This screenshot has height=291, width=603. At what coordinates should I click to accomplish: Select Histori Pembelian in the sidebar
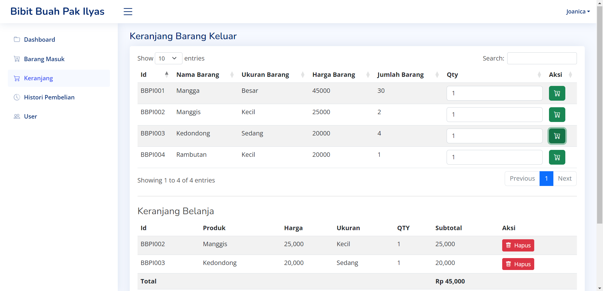pos(49,97)
